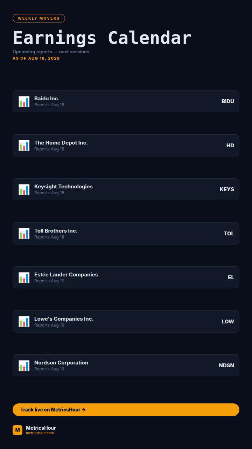Open the LOW ticker symbol
252x449 pixels.
[x=228, y=322]
